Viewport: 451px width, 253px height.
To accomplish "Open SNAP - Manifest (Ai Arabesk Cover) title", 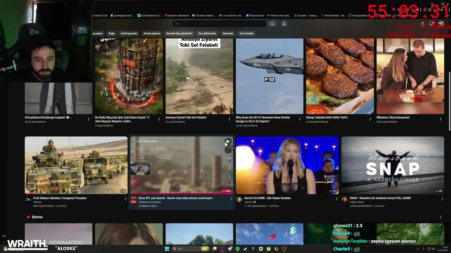I will (380, 198).
